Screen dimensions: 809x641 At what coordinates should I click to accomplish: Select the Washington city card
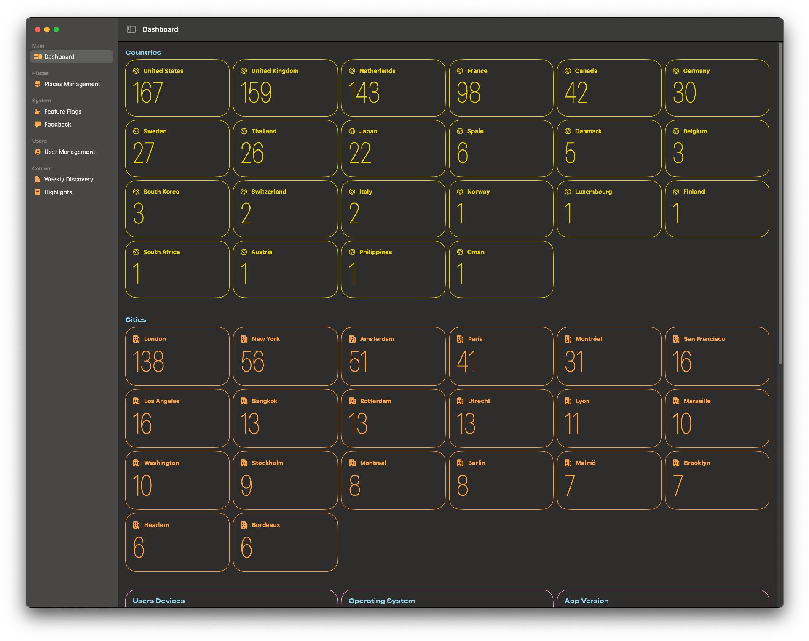pyautogui.click(x=177, y=480)
